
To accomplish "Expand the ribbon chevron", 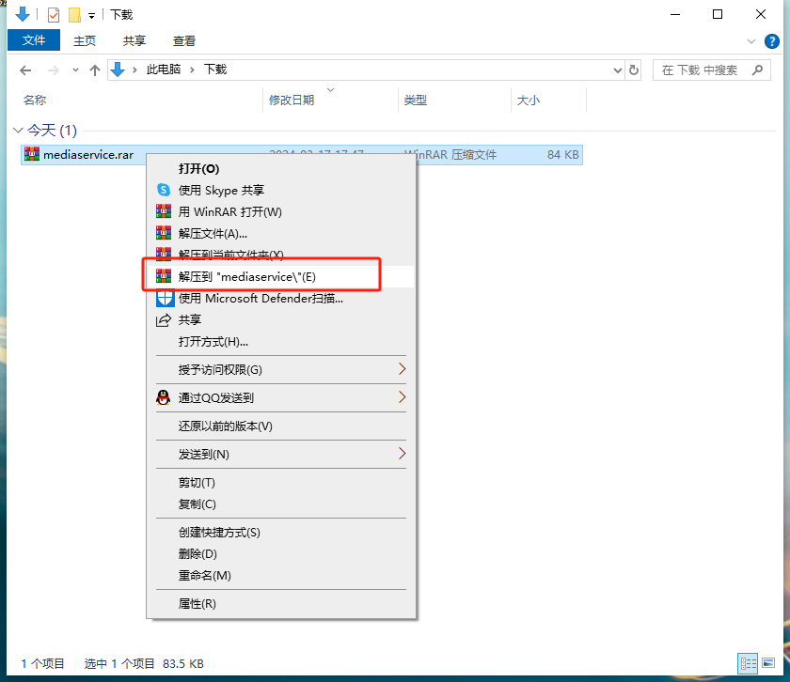I will pos(751,41).
